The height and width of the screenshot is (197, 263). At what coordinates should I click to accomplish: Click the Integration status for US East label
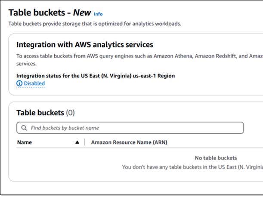tap(96, 76)
